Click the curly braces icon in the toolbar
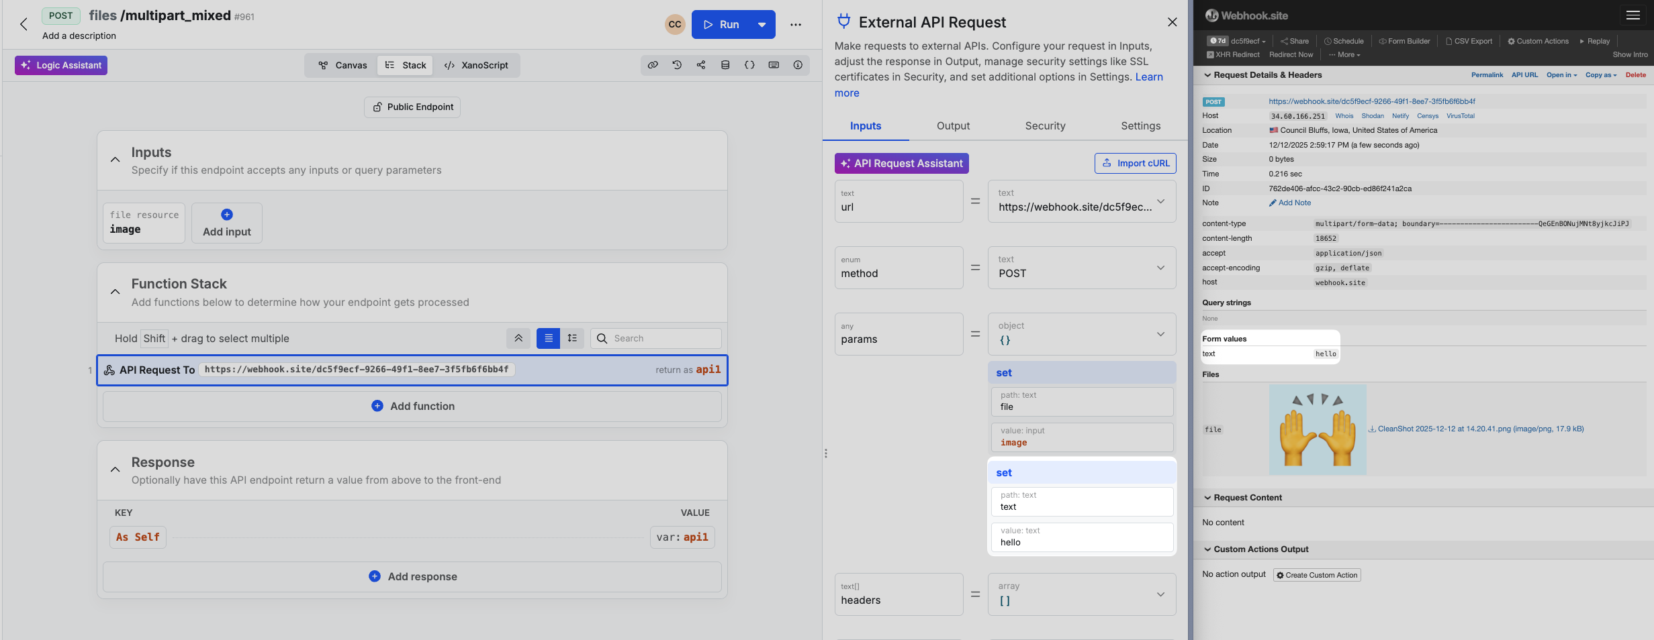 (x=749, y=65)
